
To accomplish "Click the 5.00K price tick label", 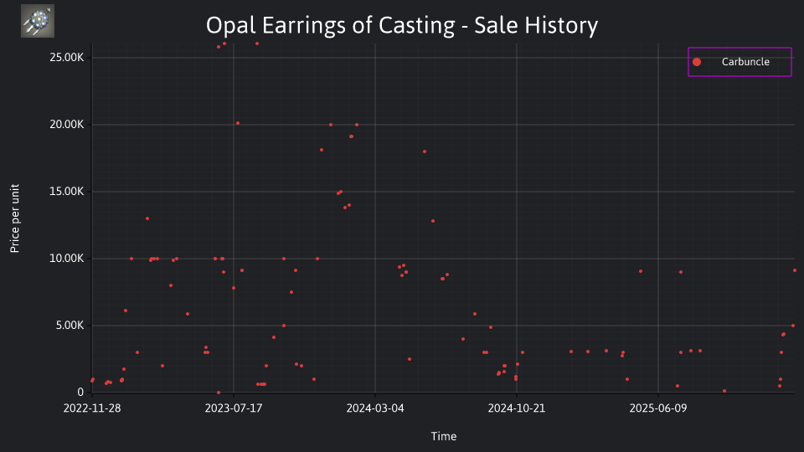I will point(70,326).
